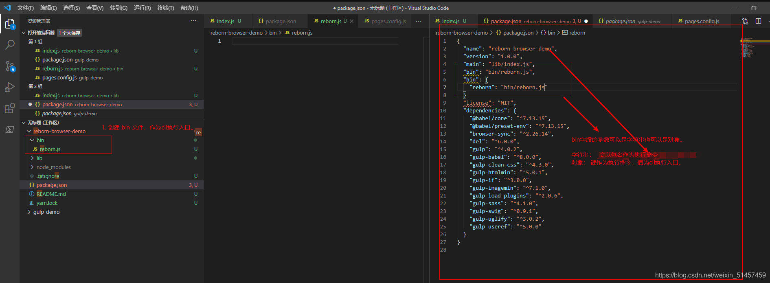
Task: Click reborn.js breadcrumb in left editor
Action: coord(302,33)
